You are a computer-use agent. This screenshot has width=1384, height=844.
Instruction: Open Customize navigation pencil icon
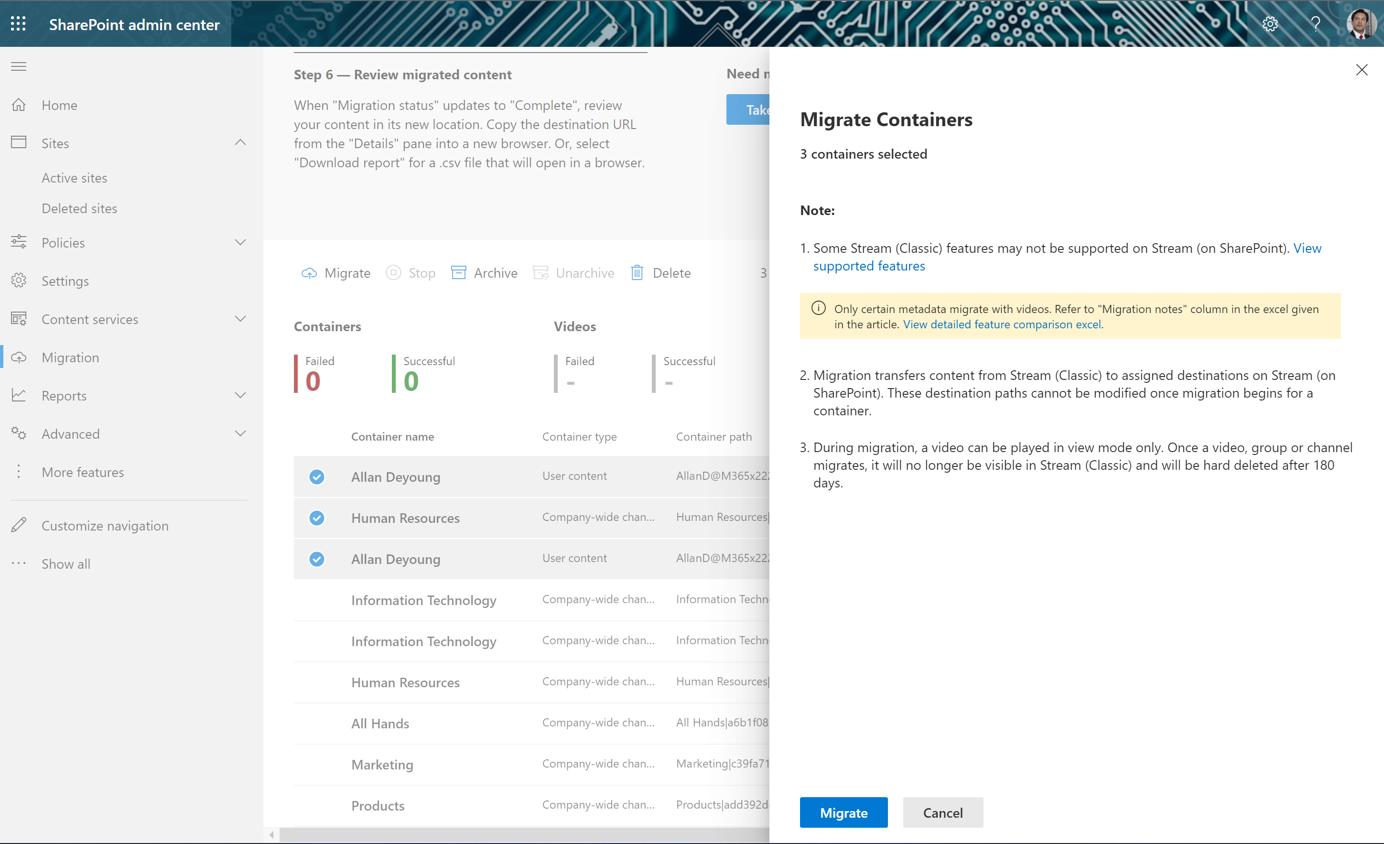[x=19, y=525]
